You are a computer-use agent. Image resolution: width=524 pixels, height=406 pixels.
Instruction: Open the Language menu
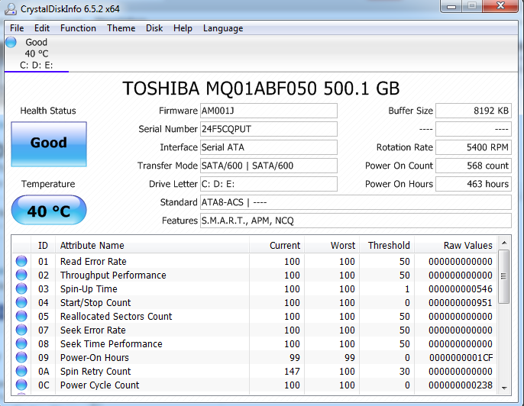tap(223, 28)
